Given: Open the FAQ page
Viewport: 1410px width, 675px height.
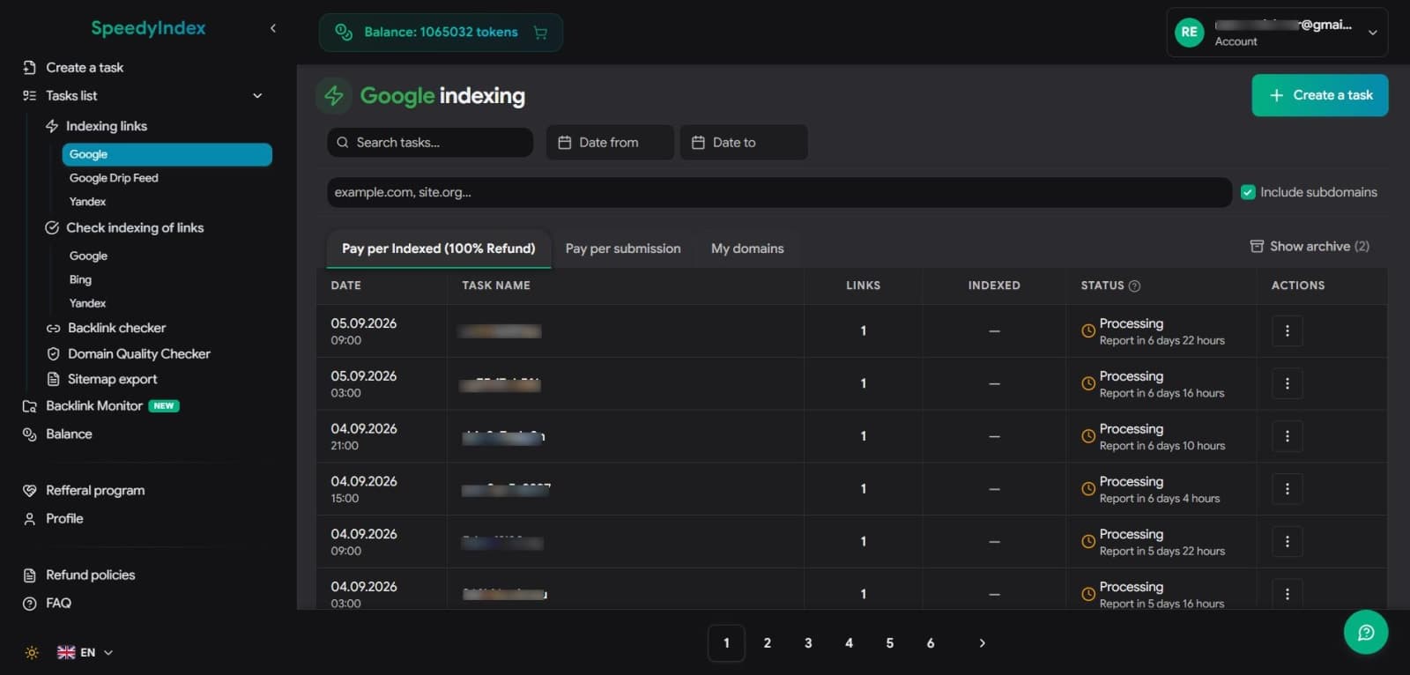Looking at the screenshot, I should 47,604.
